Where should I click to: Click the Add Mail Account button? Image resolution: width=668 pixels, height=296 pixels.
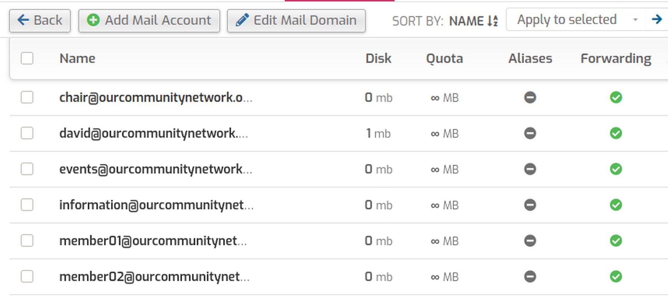click(x=149, y=20)
